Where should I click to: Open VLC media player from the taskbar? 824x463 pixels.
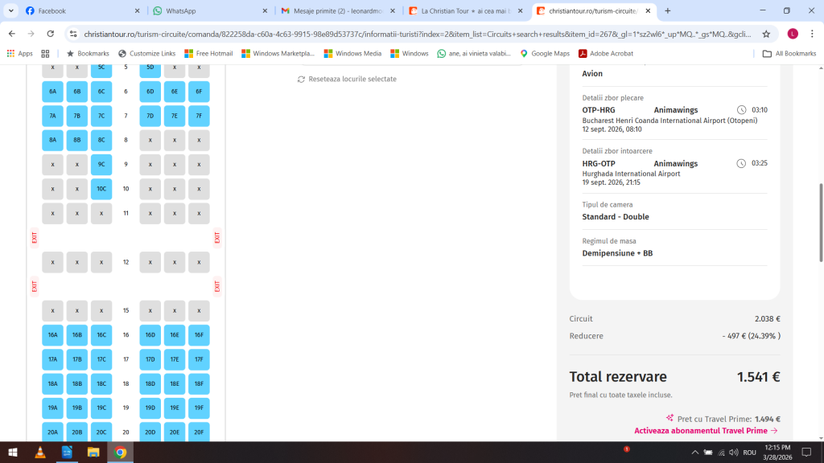pos(40,453)
